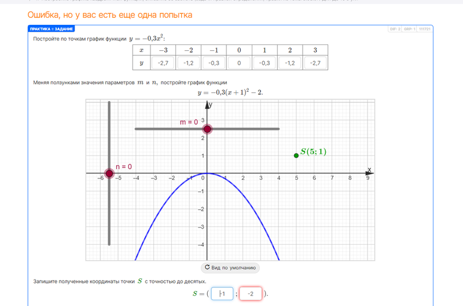Click the right end of the horizontal m slider track
The image size is (463, 306).
click(x=278, y=129)
